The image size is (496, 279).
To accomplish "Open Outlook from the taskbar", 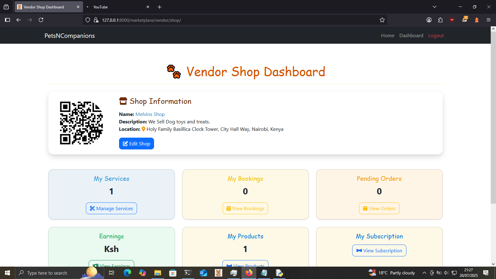I will pyautogui.click(x=203, y=273).
